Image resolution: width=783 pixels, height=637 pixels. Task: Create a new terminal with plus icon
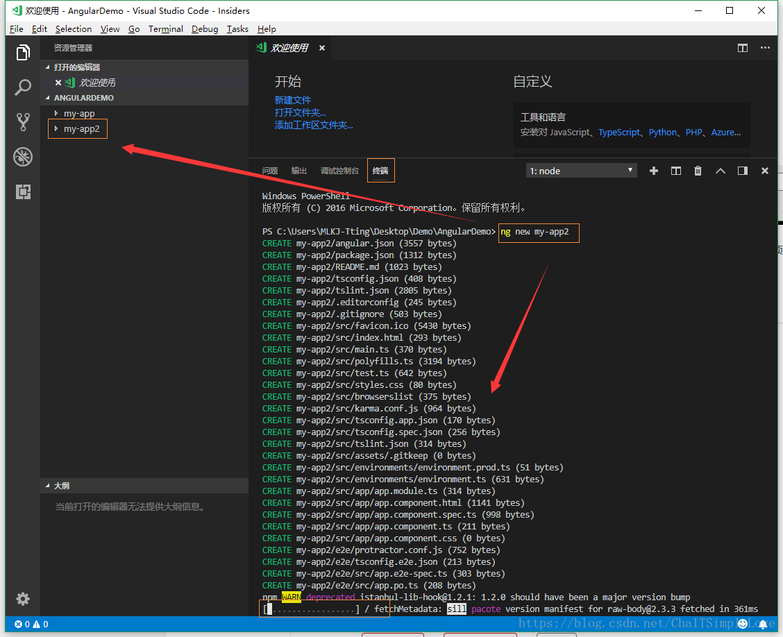point(654,171)
